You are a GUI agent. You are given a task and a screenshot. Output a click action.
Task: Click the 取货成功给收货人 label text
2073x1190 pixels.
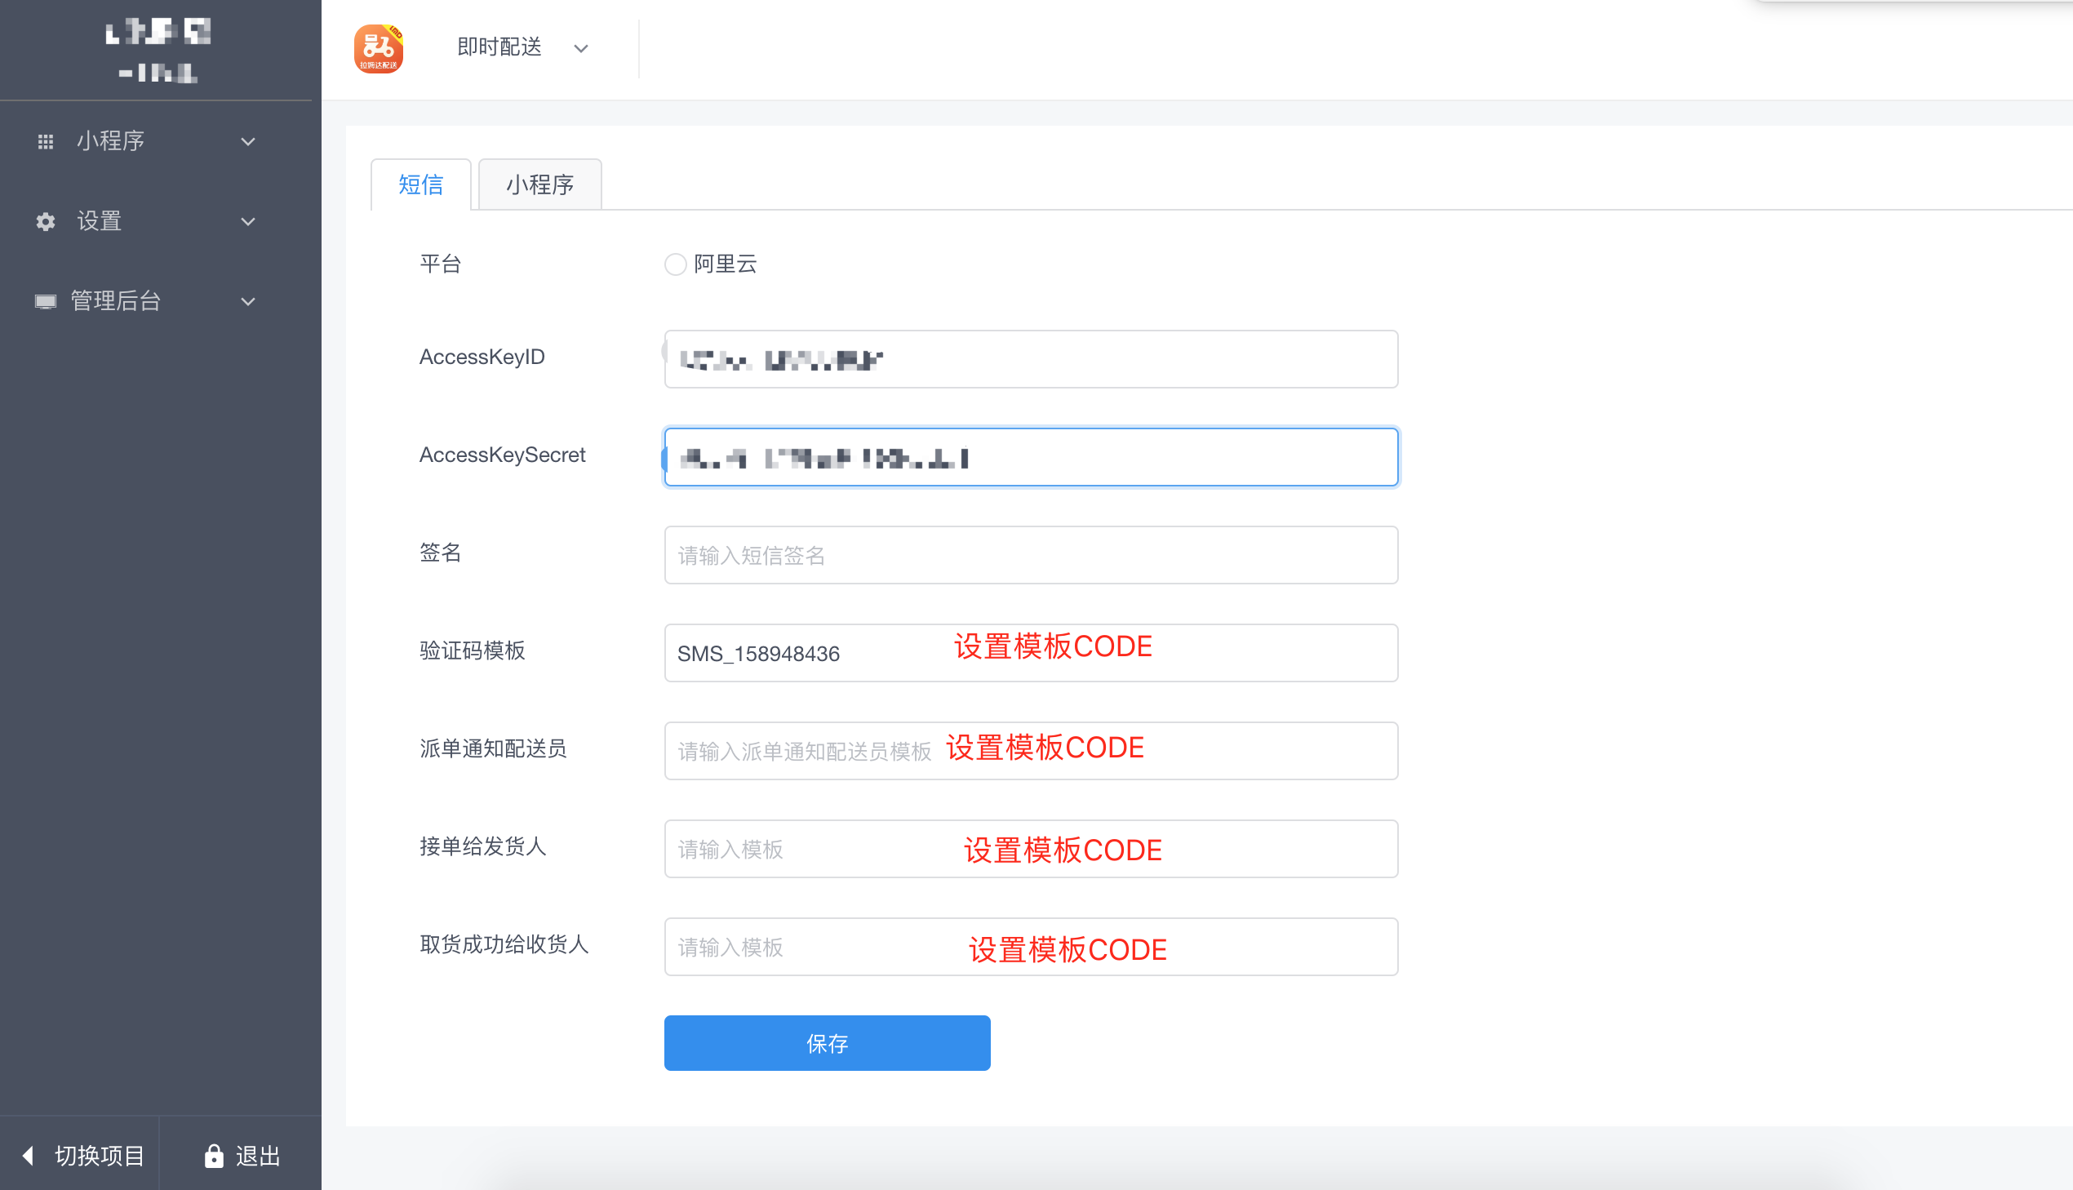(504, 945)
